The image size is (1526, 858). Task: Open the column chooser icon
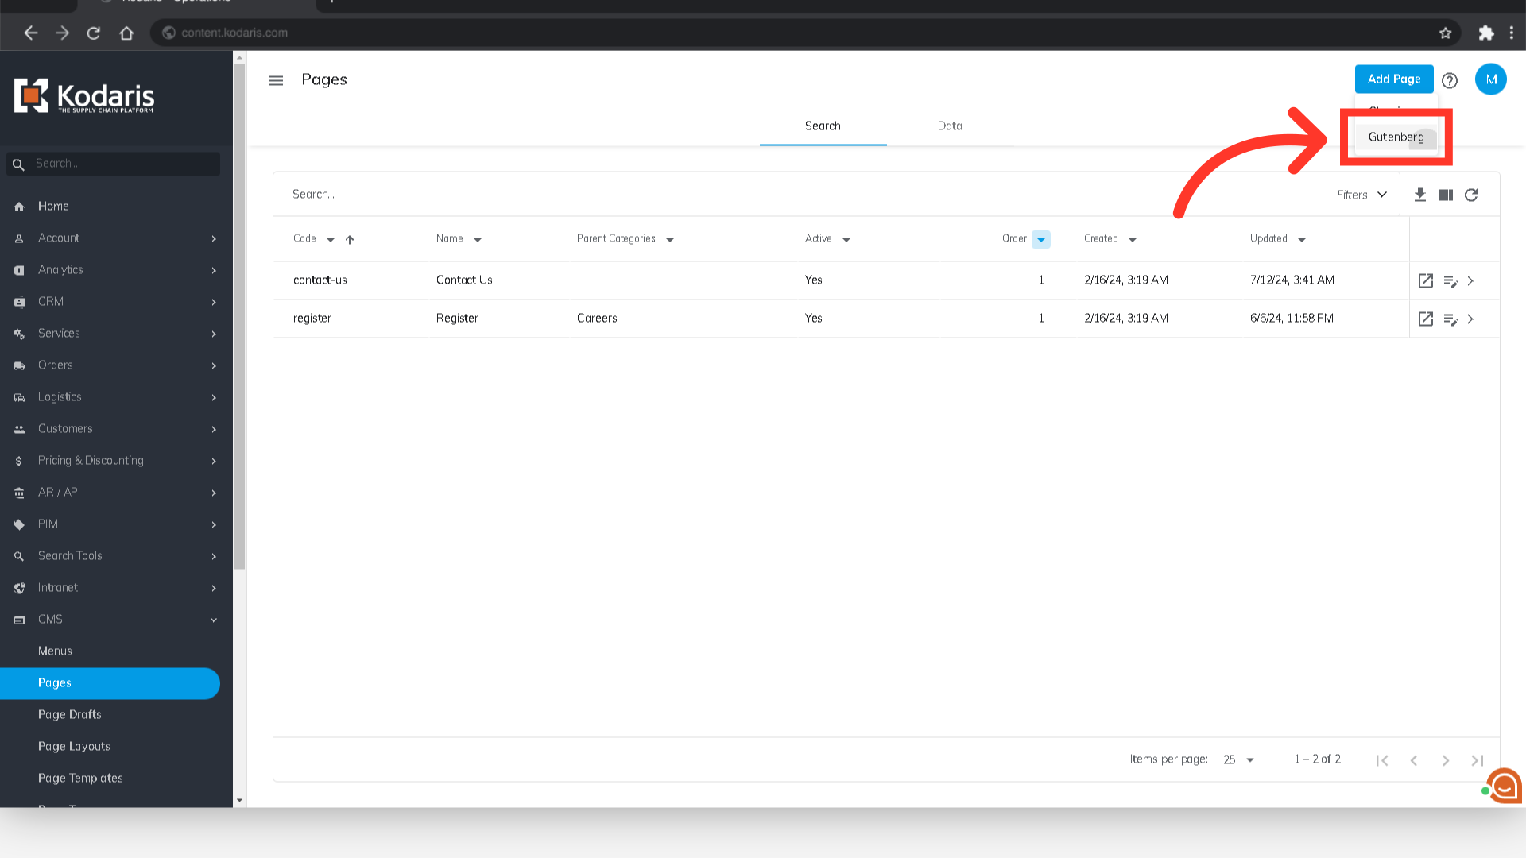point(1446,195)
